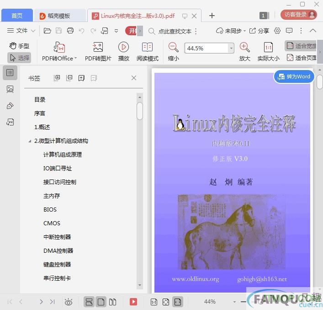The image size is (323, 310).
Task: Open zoom percentage 44.5% dropdown
Action: tap(231, 48)
